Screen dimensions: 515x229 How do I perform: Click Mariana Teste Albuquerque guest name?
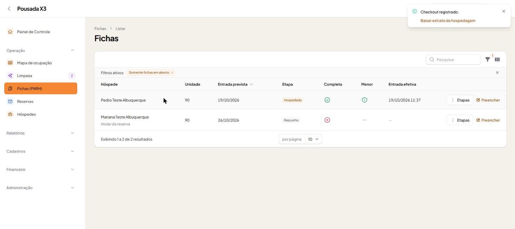pyautogui.click(x=125, y=117)
